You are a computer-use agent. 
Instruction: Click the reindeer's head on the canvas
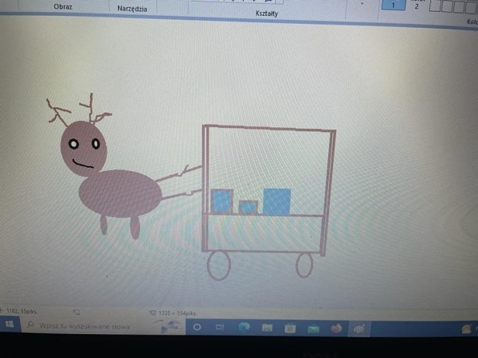(x=84, y=149)
